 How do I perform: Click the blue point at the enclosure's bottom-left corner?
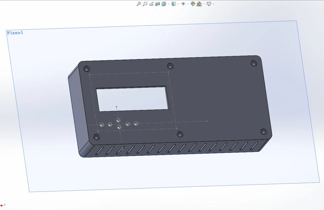pyautogui.click(x=82, y=154)
